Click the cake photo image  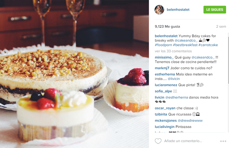click(x=74, y=74)
